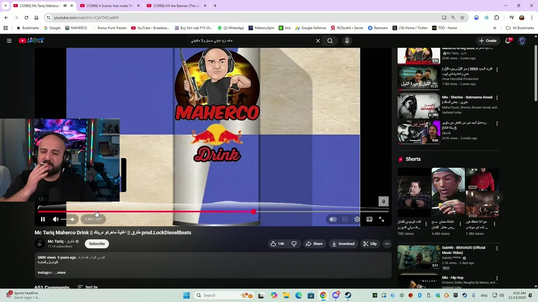This screenshot has height=302, width=538.
Task: Open options for the Sherine Batmanna Ansak mix
Action: [x=497, y=98]
